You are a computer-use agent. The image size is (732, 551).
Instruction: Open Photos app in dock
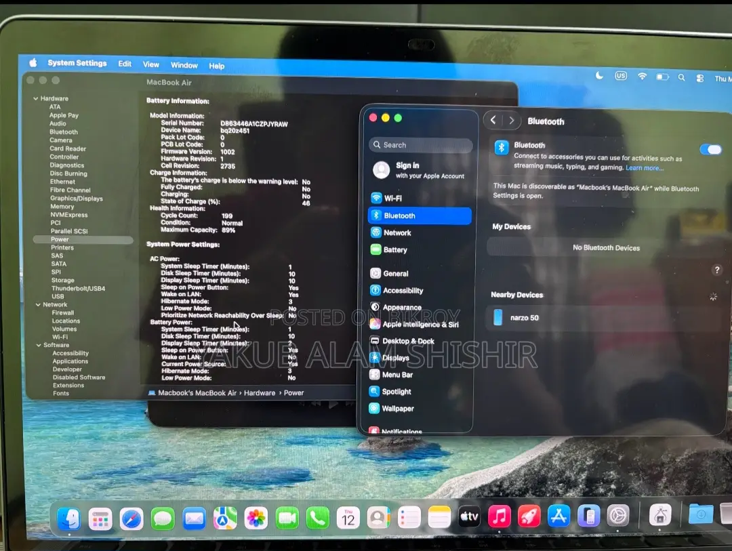point(256,518)
